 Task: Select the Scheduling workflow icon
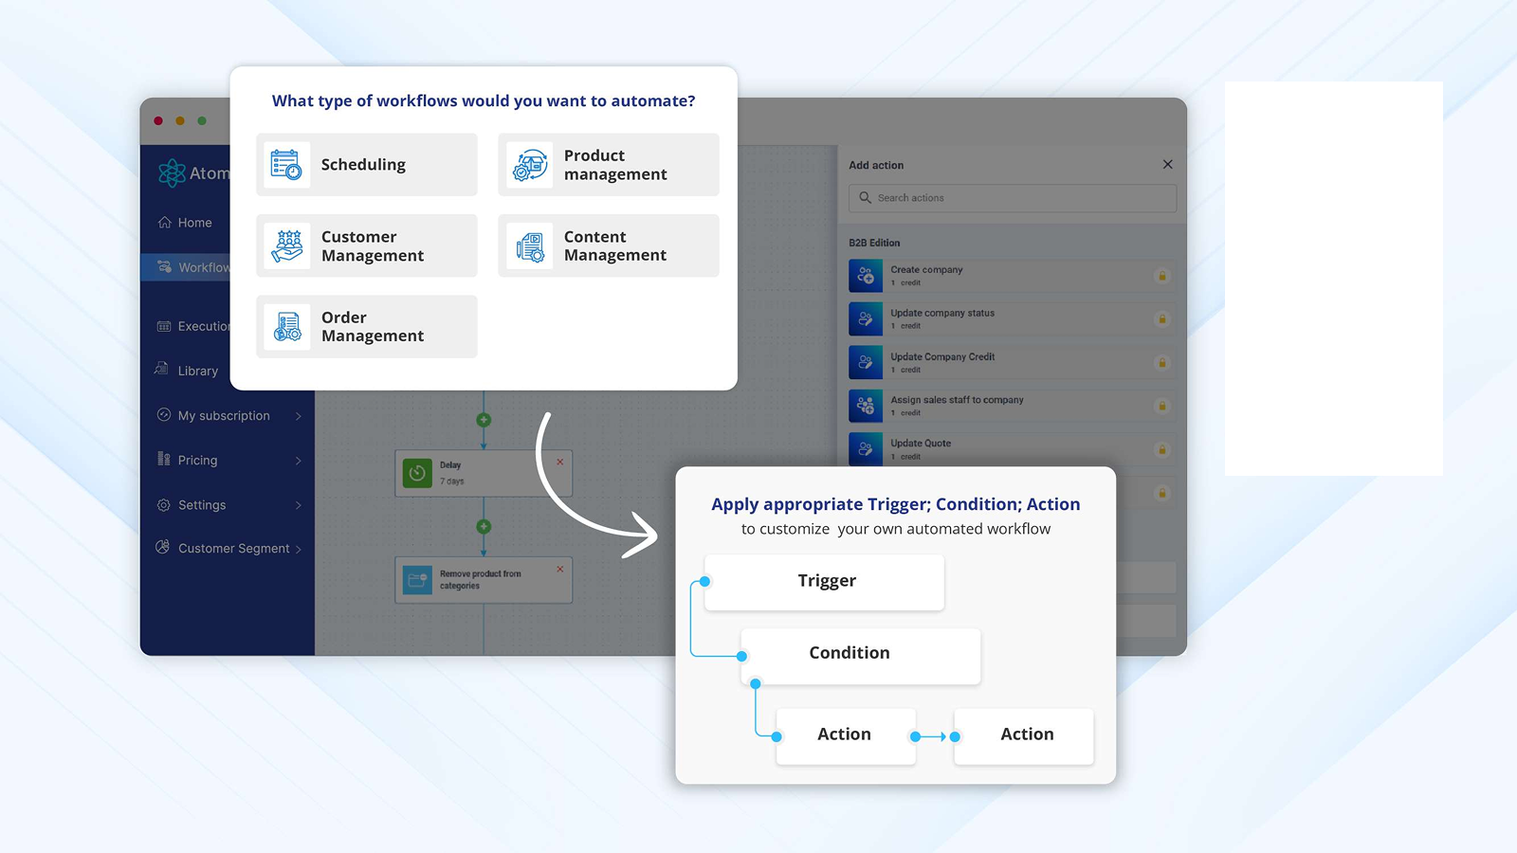click(286, 165)
